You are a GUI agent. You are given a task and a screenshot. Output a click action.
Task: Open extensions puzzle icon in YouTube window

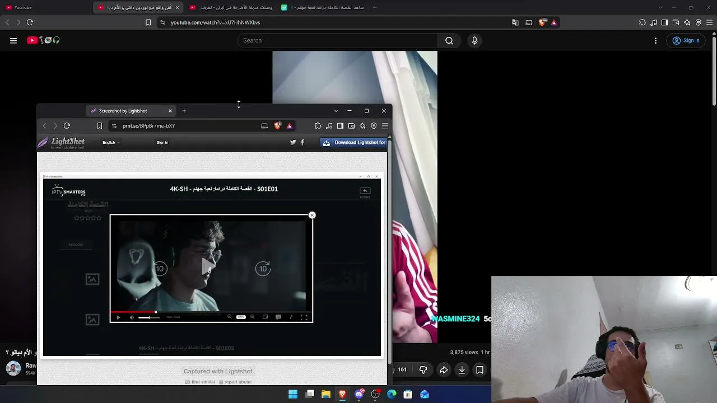click(642, 22)
